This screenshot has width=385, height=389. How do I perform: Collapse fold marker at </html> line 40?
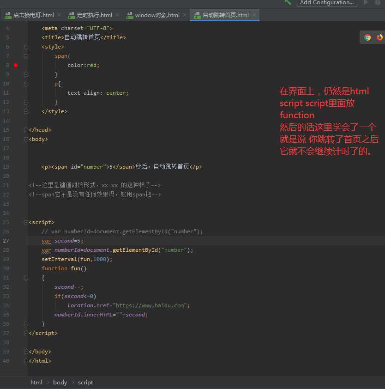pyautogui.click(x=26, y=361)
